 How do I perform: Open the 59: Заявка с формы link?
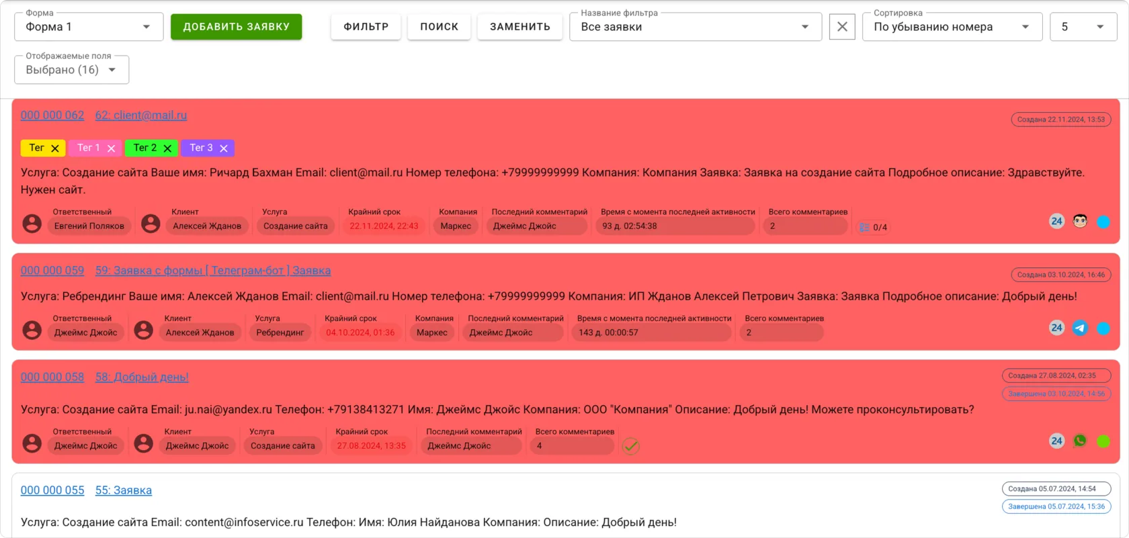pyautogui.click(x=213, y=270)
